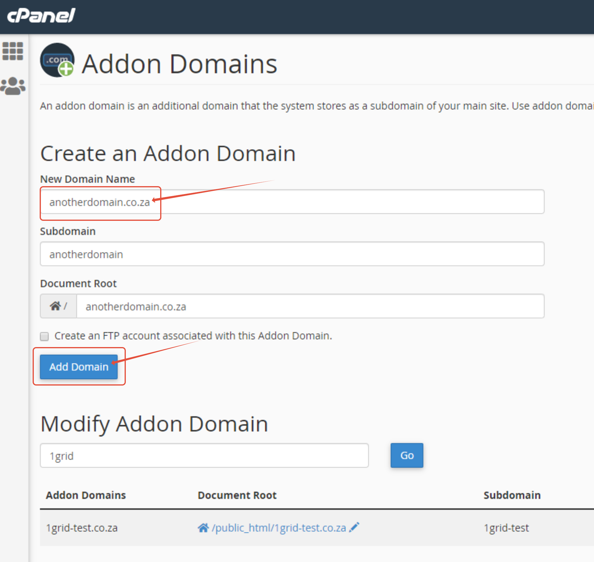Open the /public_html/1grid-test.co.za link
The image size is (594, 562).
click(x=279, y=528)
